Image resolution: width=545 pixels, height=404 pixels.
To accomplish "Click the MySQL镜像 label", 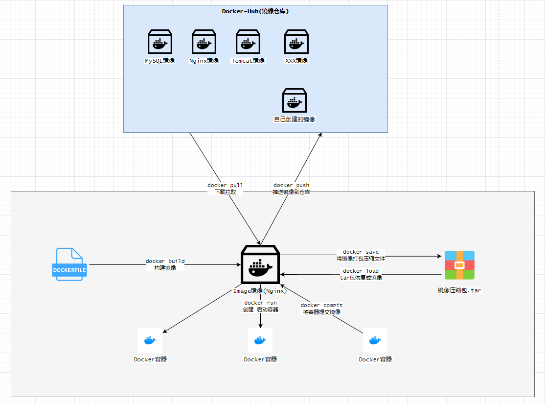I will 160,61.
